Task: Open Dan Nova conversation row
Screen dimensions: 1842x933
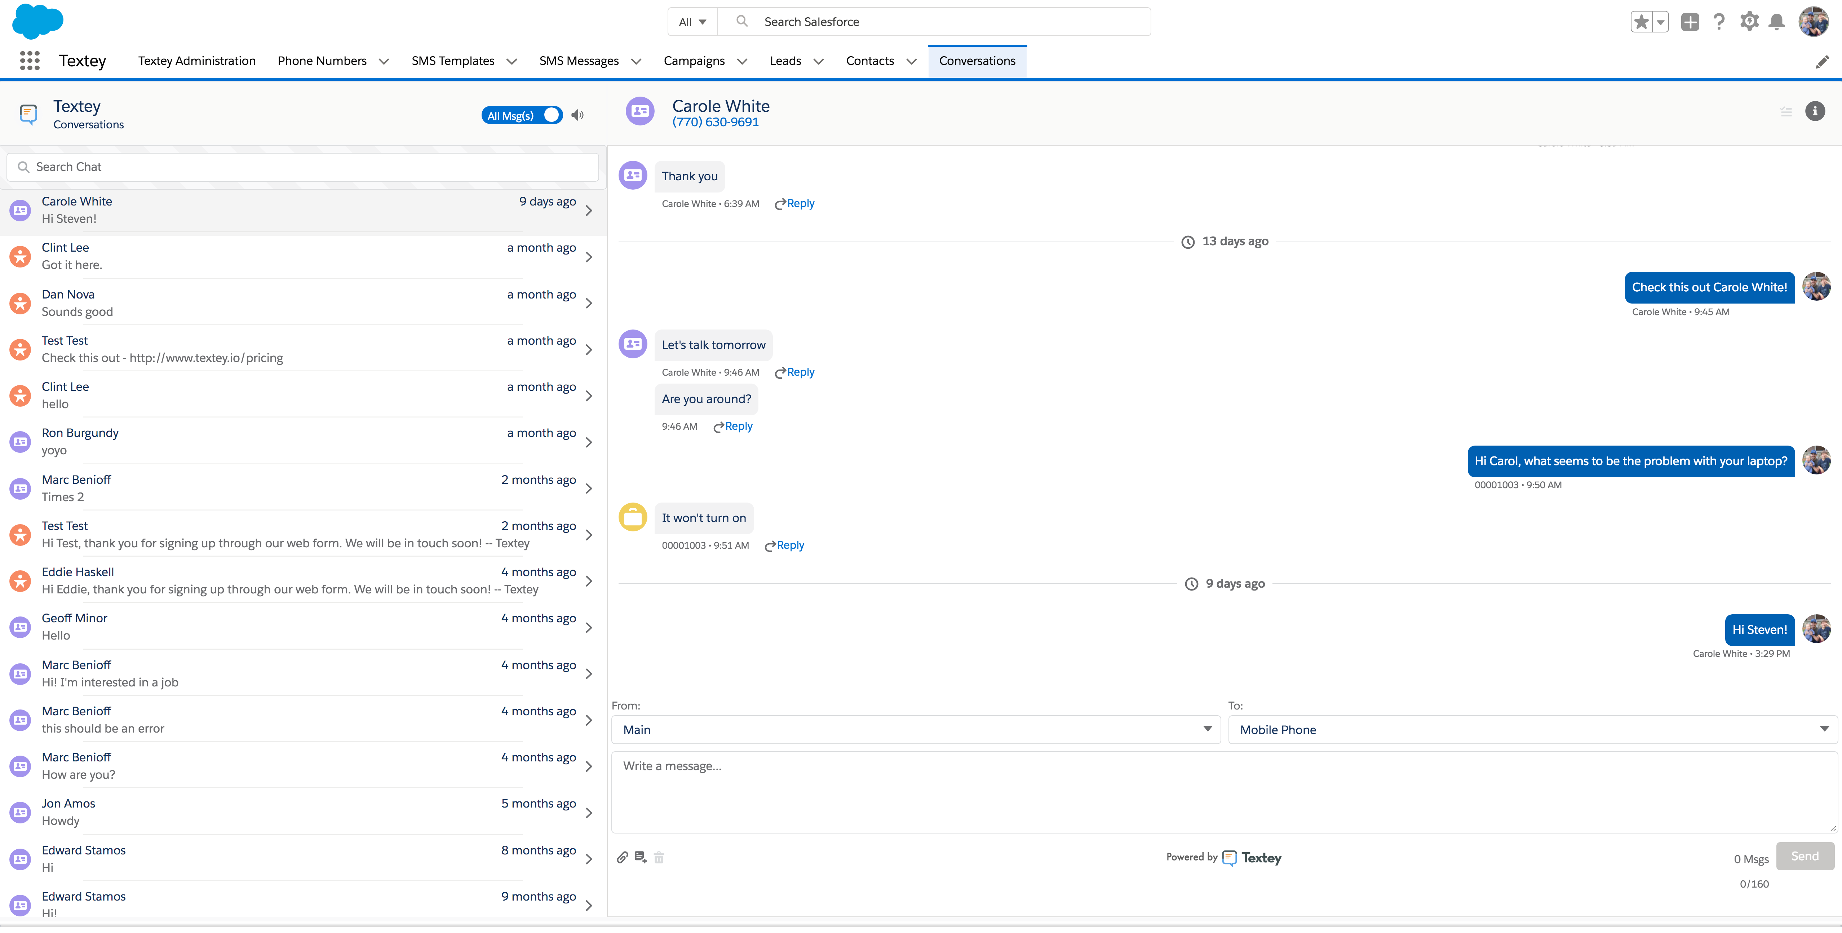Action: pyautogui.click(x=303, y=303)
